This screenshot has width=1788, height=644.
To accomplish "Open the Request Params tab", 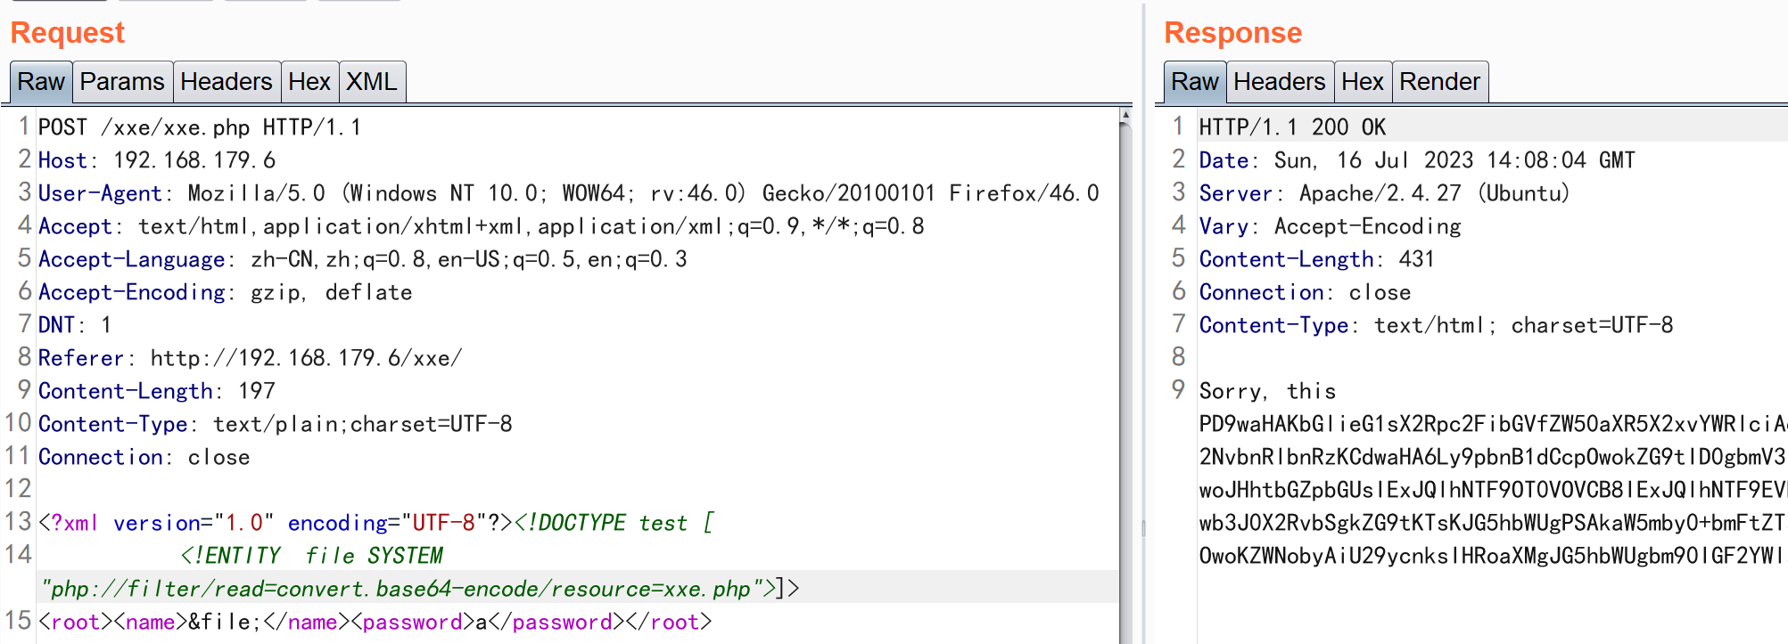I will pos(122,82).
